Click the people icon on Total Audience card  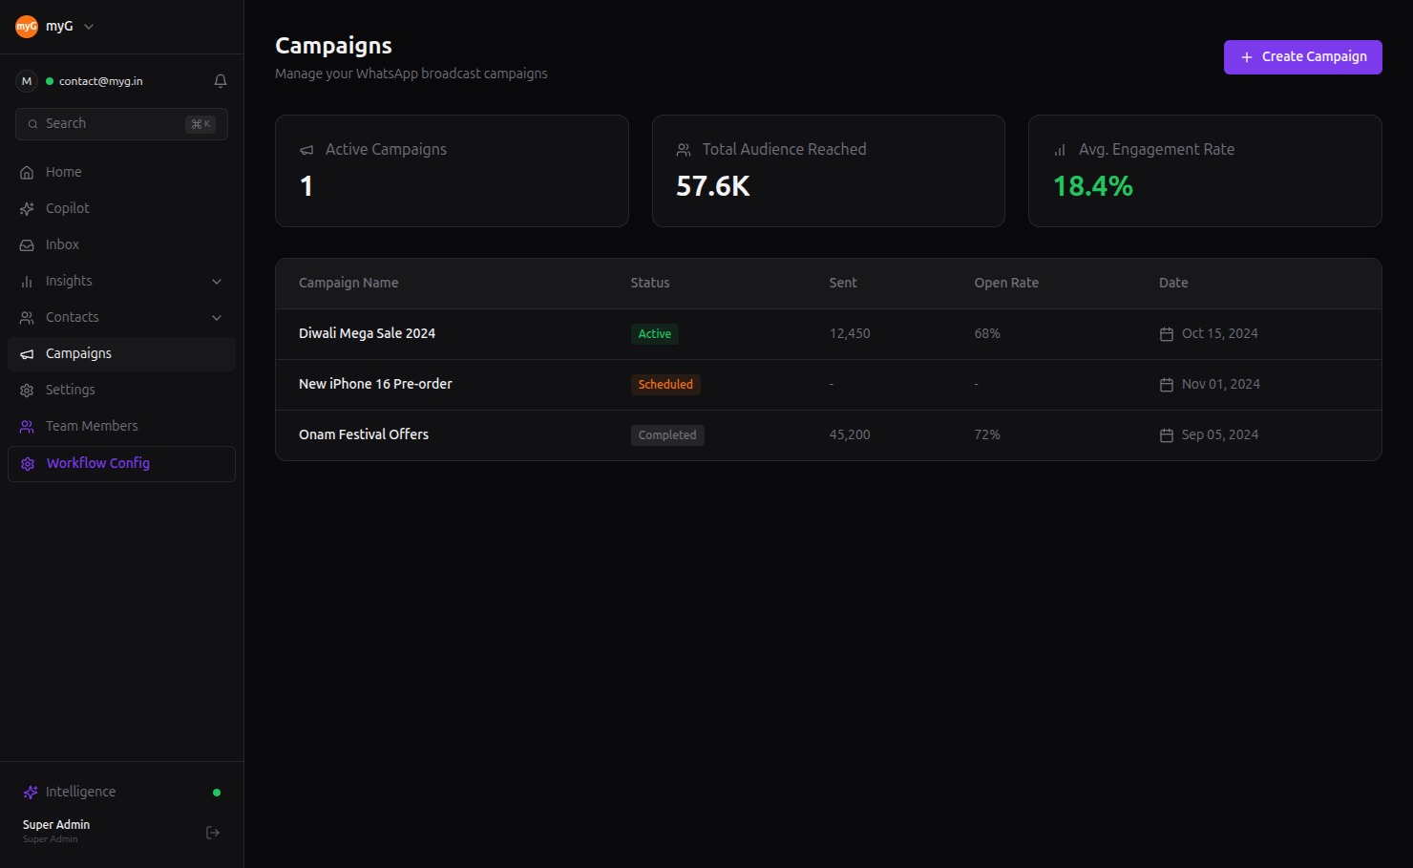pyautogui.click(x=684, y=150)
